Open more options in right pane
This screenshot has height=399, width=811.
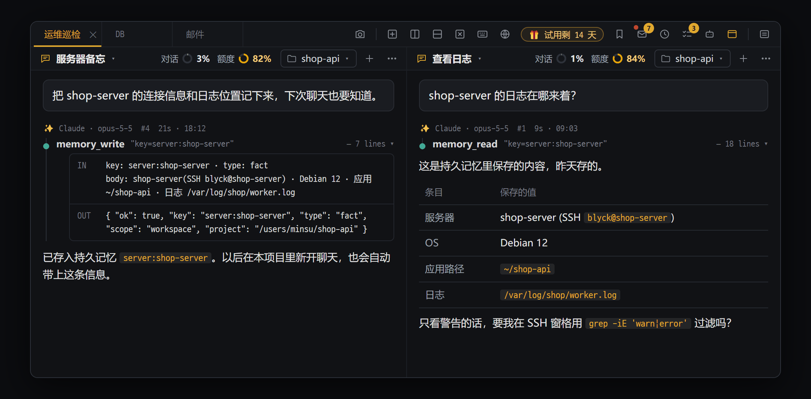click(766, 59)
